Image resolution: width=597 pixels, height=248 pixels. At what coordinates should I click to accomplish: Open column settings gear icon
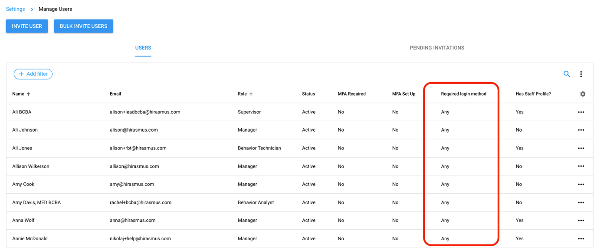(583, 94)
